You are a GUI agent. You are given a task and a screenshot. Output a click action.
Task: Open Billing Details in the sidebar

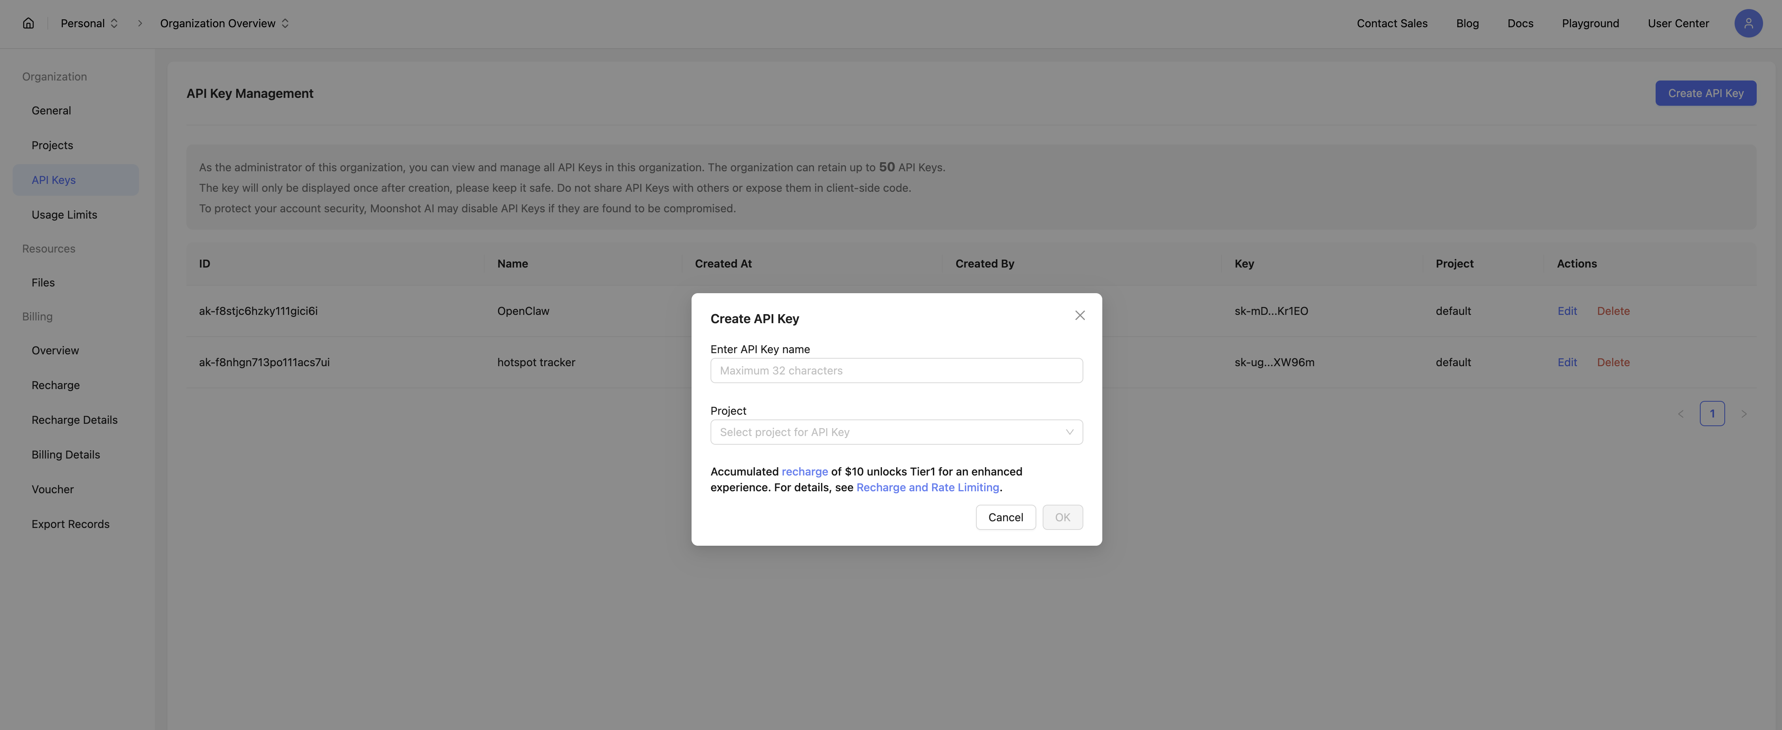66,454
